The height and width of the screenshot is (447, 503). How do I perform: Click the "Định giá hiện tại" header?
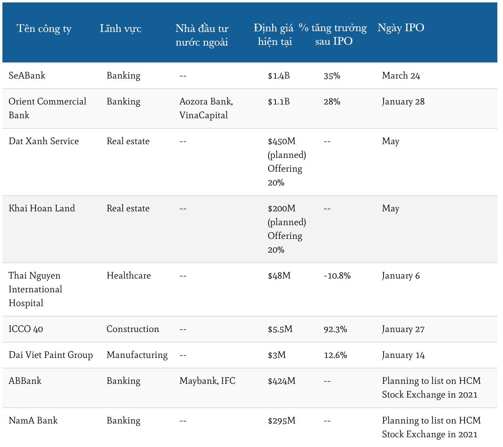tap(274, 35)
